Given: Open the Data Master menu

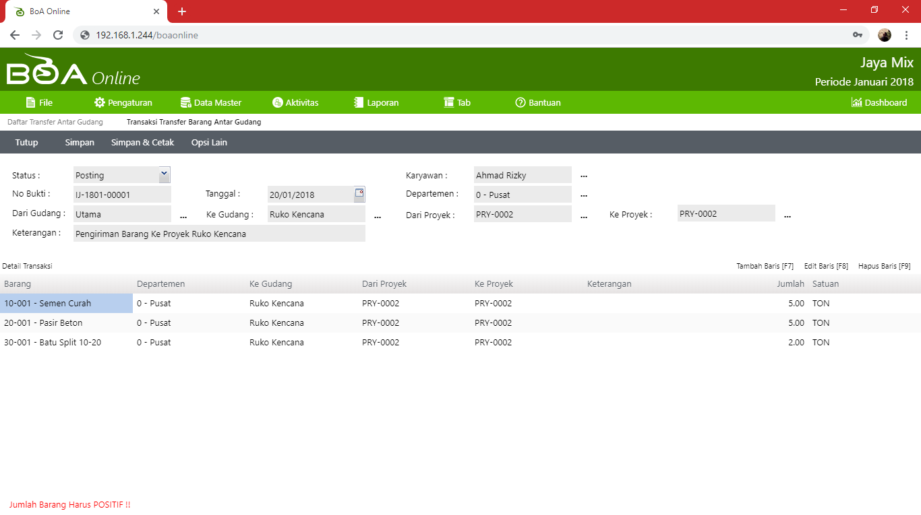Looking at the screenshot, I should [x=210, y=103].
